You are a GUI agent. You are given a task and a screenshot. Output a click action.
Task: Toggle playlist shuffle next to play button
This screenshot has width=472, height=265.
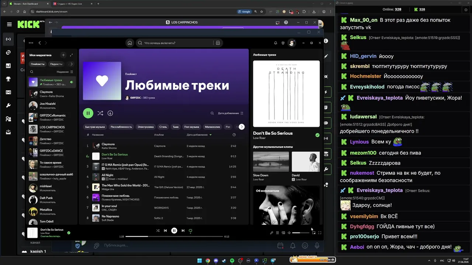click(100, 113)
